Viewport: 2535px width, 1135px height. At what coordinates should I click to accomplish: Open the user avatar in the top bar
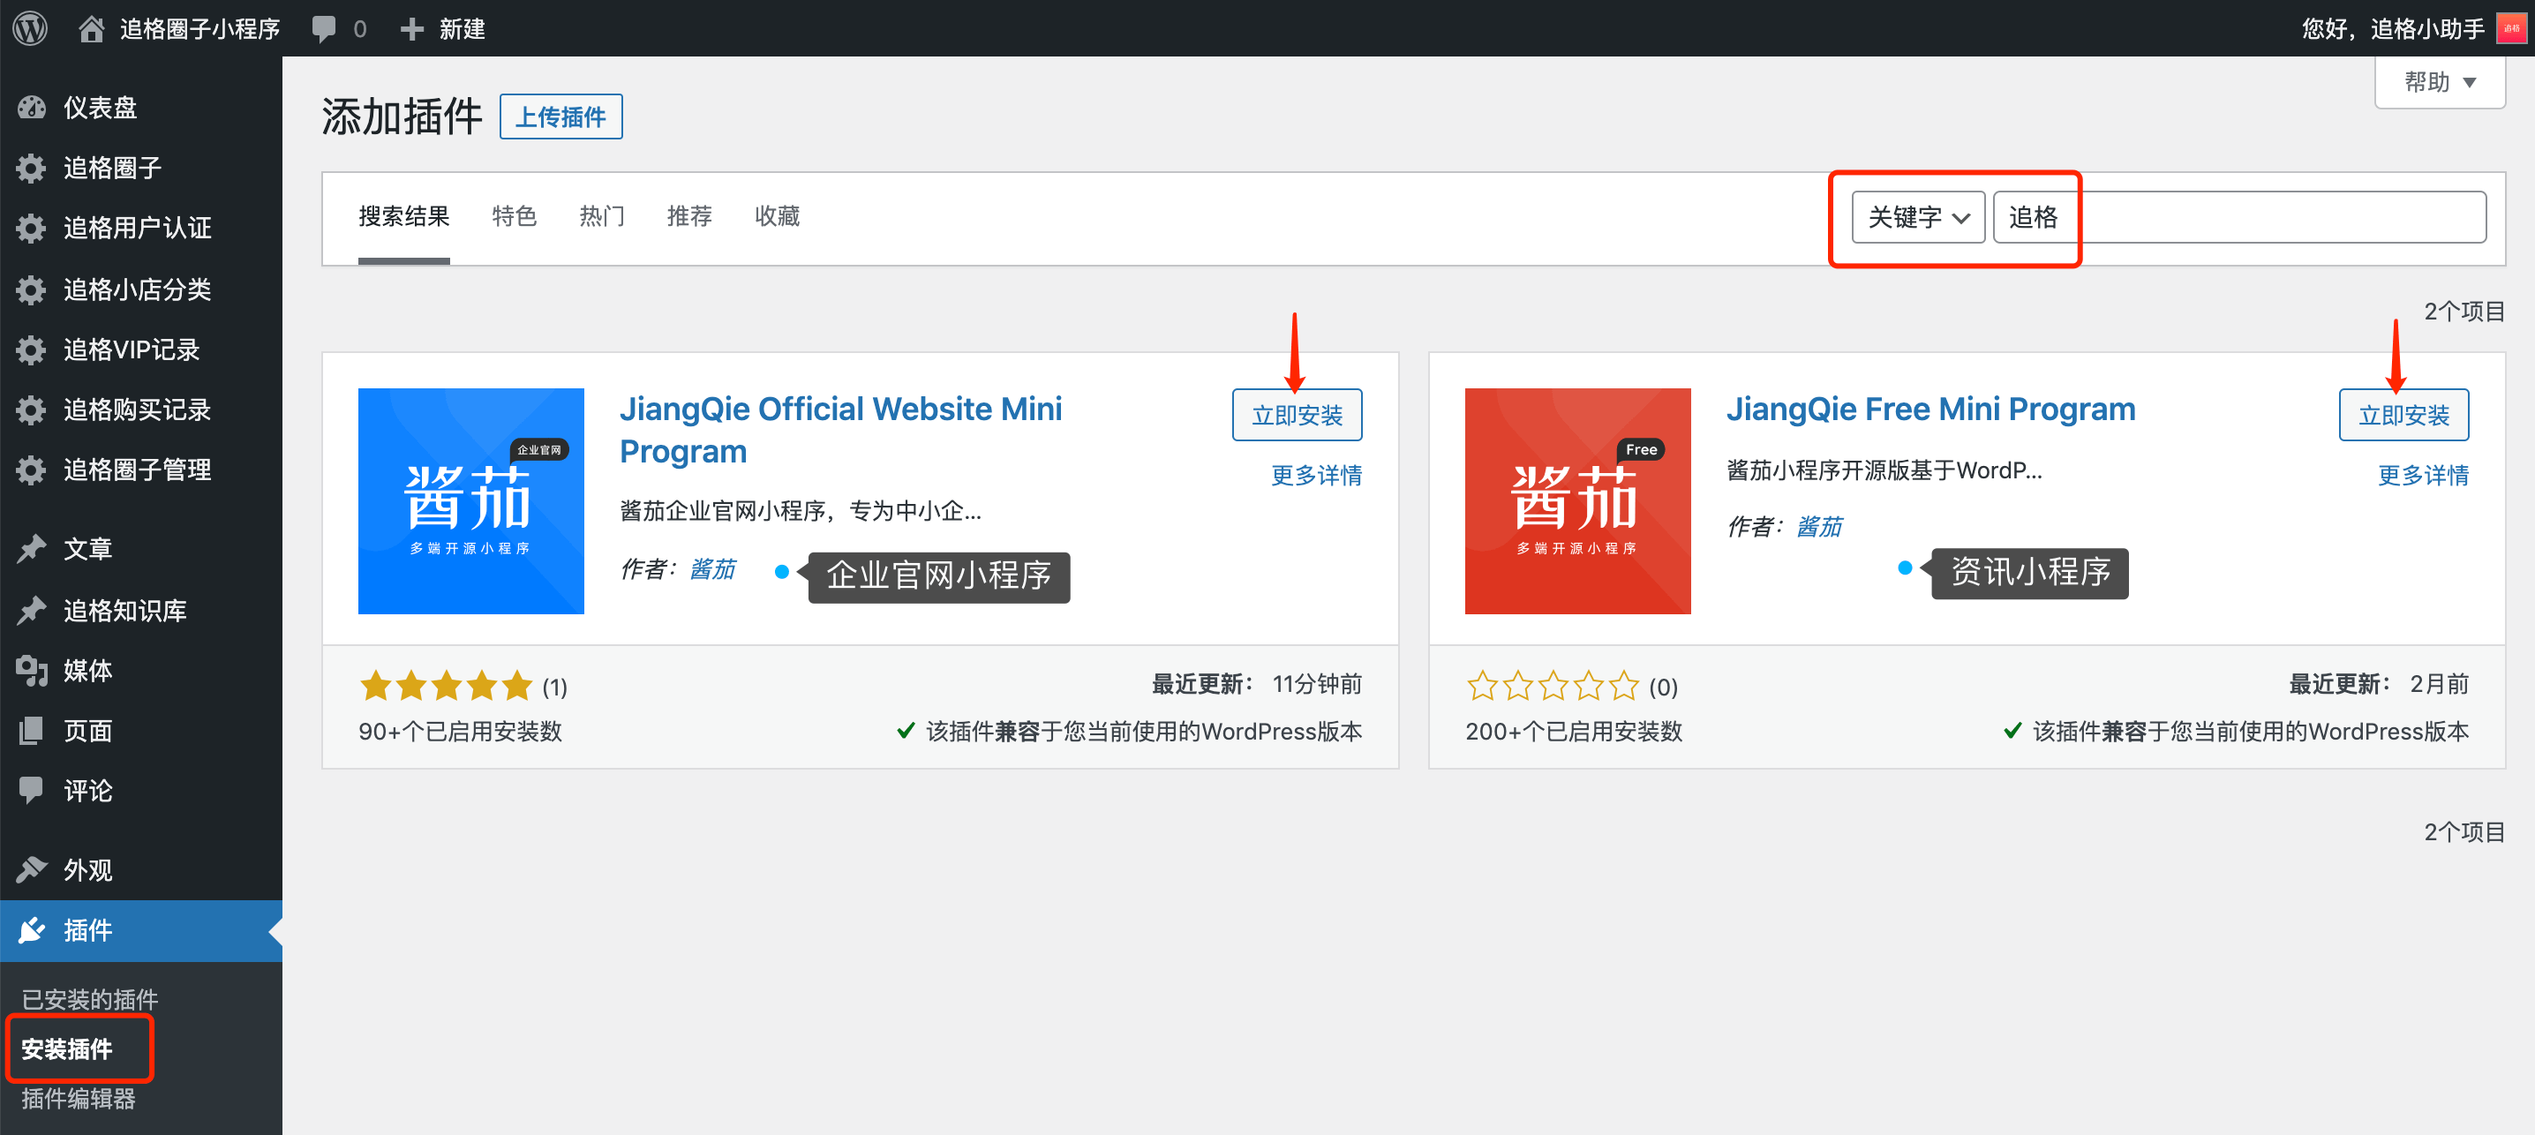coord(2511,28)
